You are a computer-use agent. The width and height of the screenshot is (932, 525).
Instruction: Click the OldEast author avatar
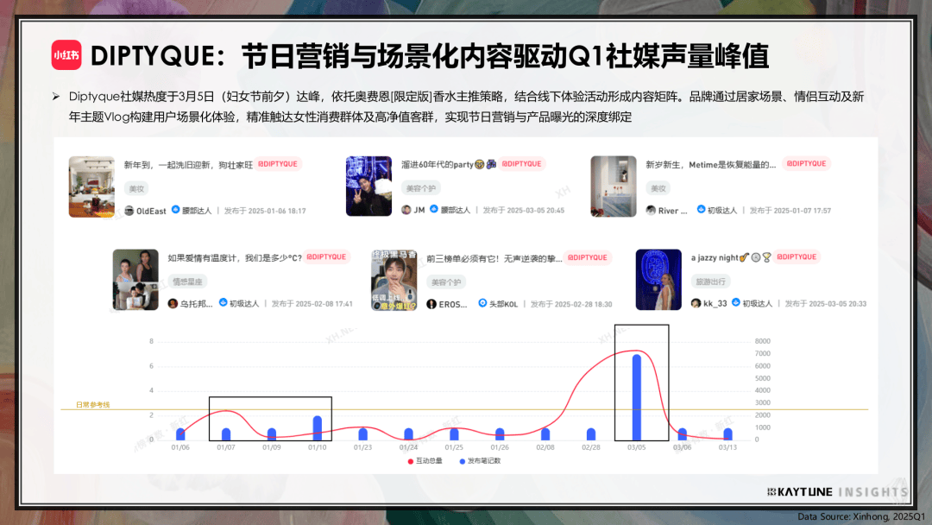tap(129, 211)
